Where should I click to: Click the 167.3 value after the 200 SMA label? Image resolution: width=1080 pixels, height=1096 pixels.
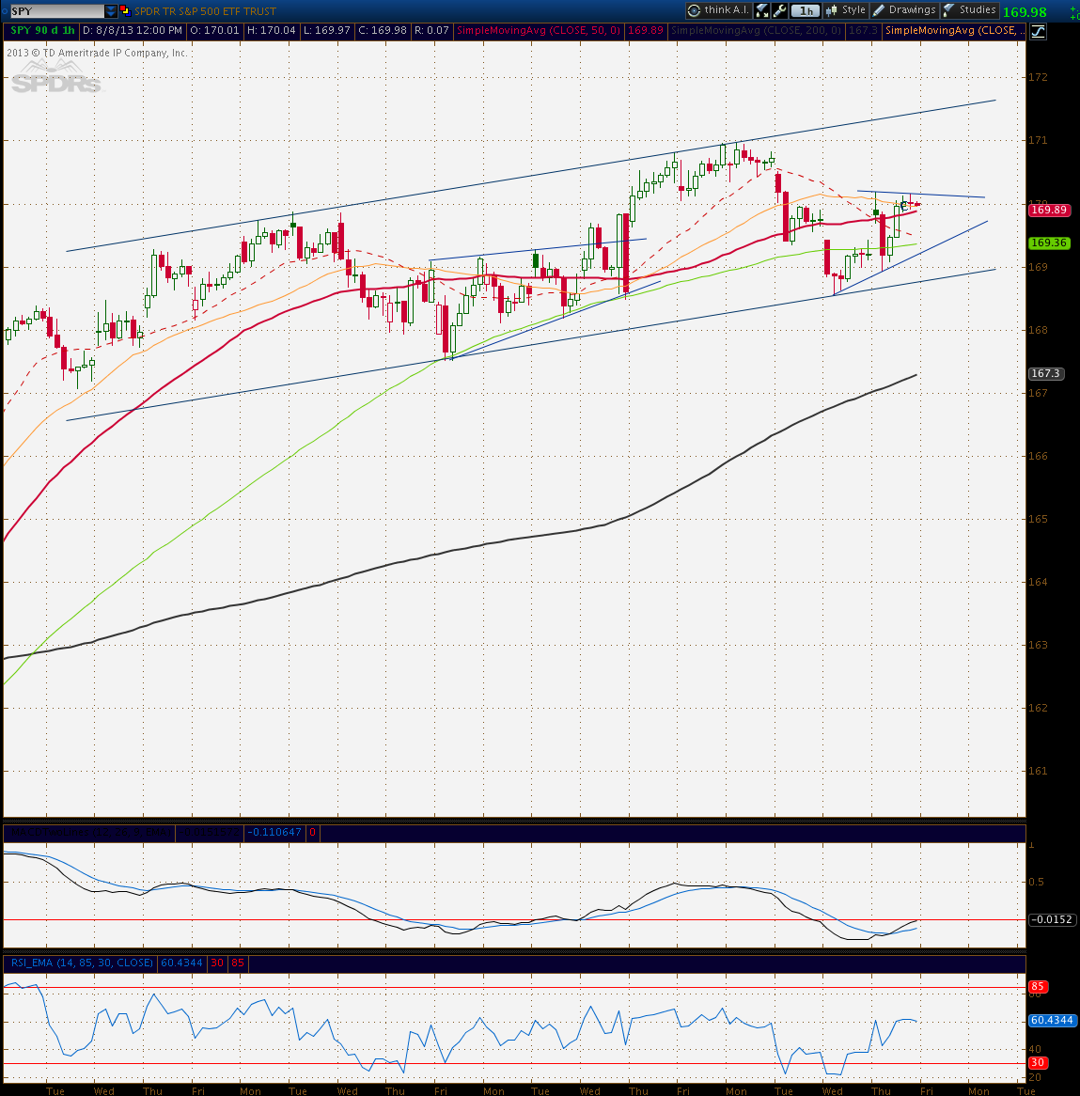[863, 31]
